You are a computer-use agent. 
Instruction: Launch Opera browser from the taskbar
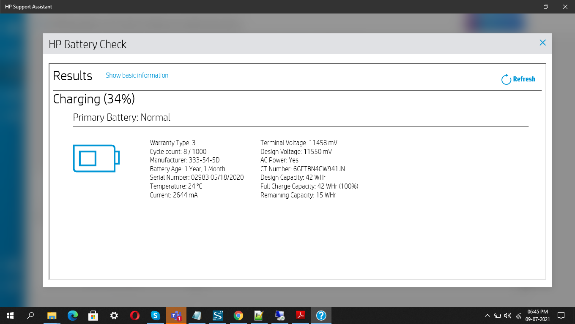pyautogui.click(x=134, y=315)
